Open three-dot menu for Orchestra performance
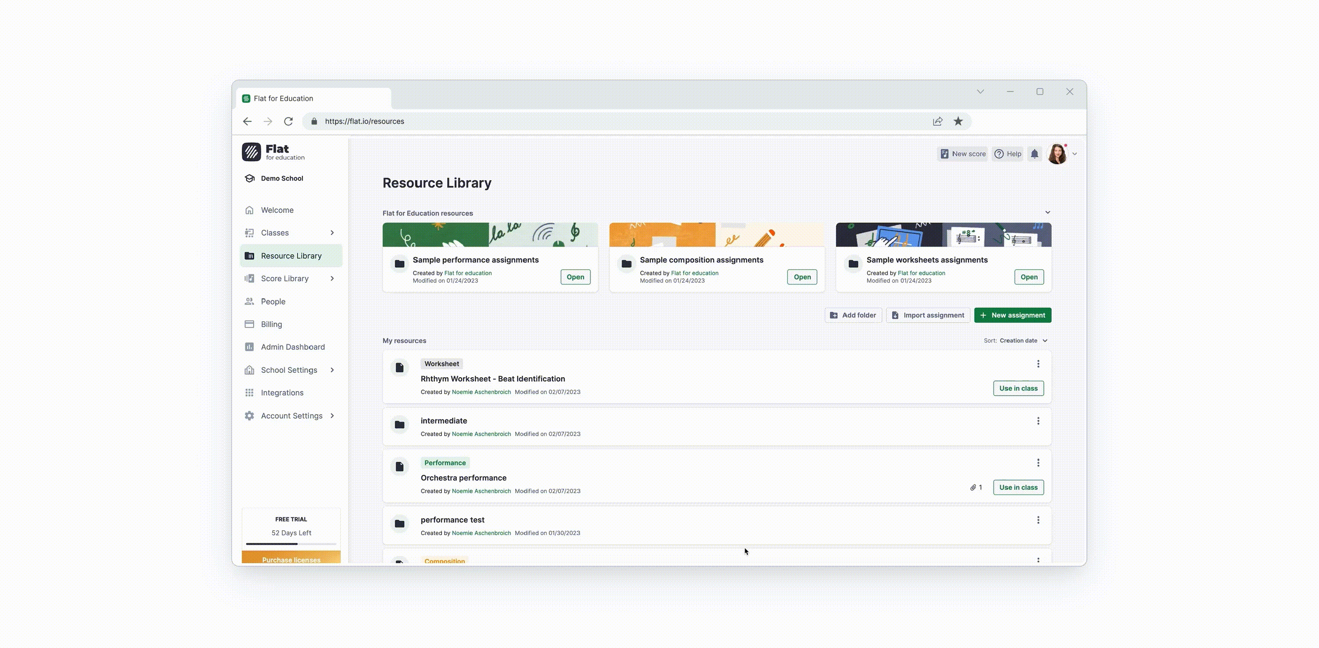The image size is (1319, 648). [x=1038, y=463]
